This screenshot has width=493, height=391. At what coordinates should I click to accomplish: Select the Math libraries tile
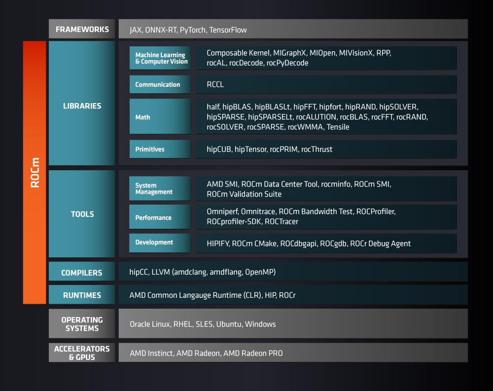click(x=159, y=117)
